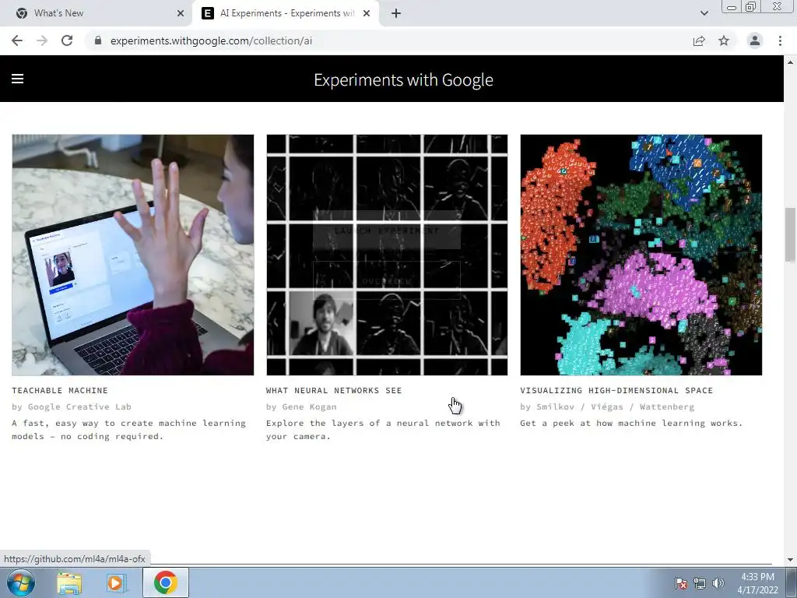Screen dimensions: 797x598
Task: Expand the tab search dropdown arrow
Action: (704, 13)
